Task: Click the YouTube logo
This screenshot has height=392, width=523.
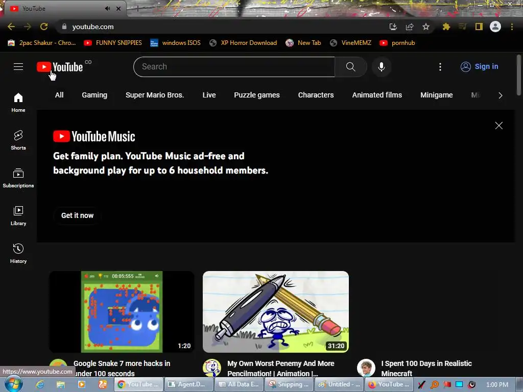Action: point(60,67)
